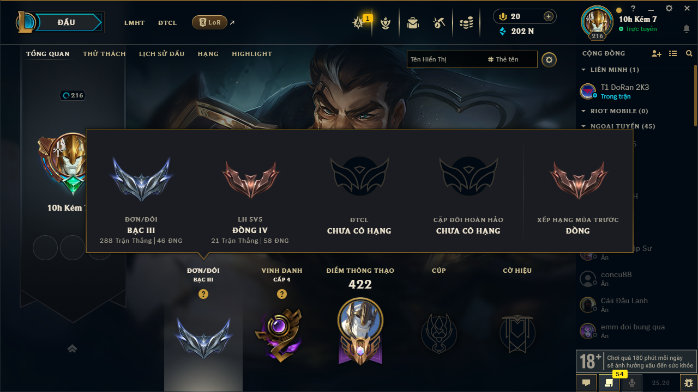Toggle the friends list view icon
The width and height of the screenshot is (698, 392).
tap(673, 53)
